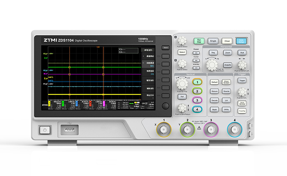Toggle the Auto/Normal trigger mode button
Viewport: 287px width, 176px height.
click(x=242, y=103)
